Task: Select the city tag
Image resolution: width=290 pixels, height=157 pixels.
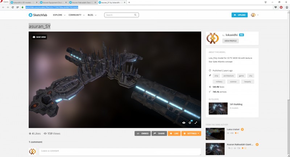Action: point(250,76)
